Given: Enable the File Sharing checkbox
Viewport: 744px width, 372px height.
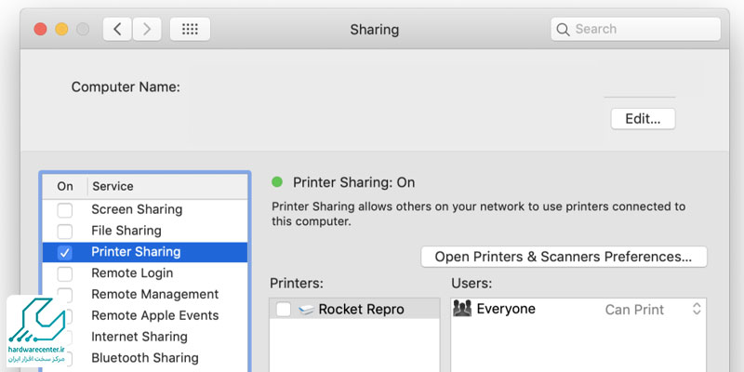Looking at the screenshot, I should (x=65, y=231).
